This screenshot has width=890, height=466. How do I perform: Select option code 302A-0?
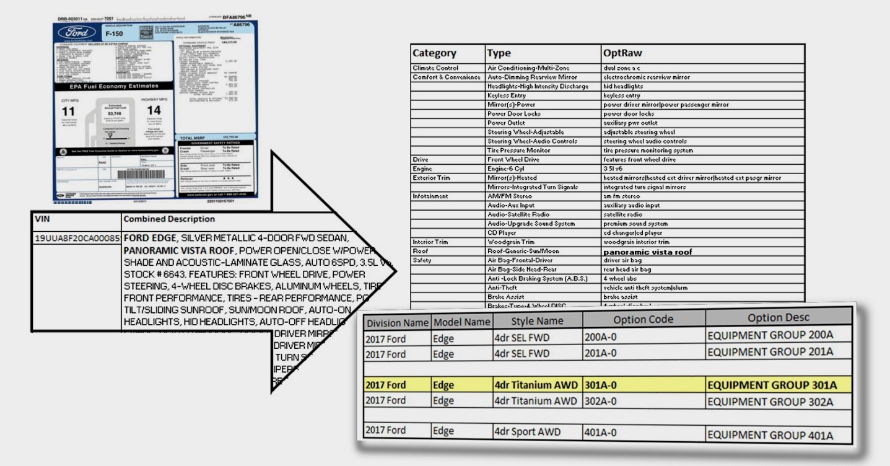644,401
